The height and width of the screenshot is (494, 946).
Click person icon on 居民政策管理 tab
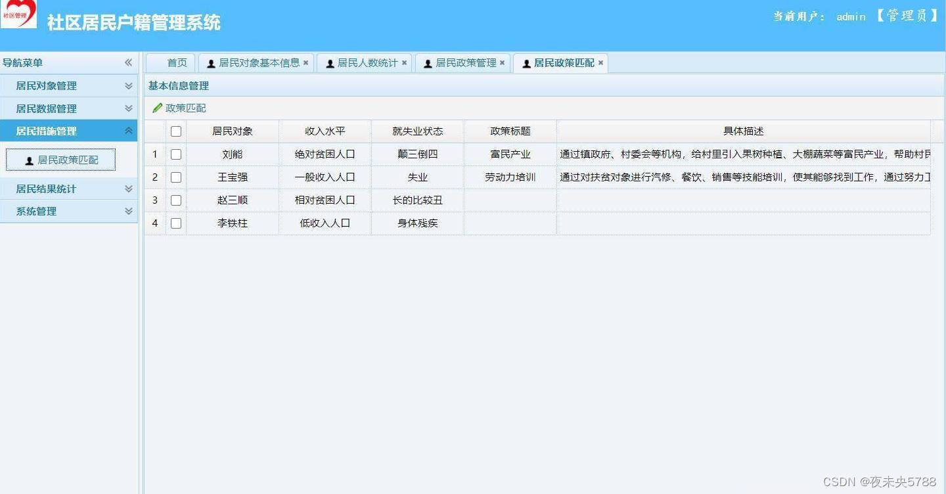(428, 64)
